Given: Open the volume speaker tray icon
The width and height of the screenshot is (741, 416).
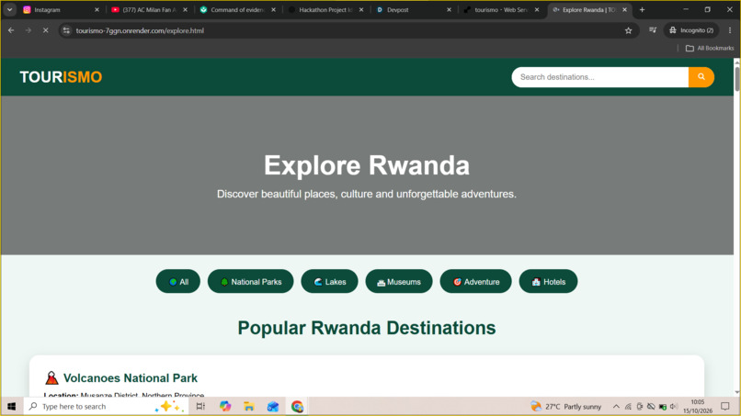Looking at the screenshot, I should point(674,406).
